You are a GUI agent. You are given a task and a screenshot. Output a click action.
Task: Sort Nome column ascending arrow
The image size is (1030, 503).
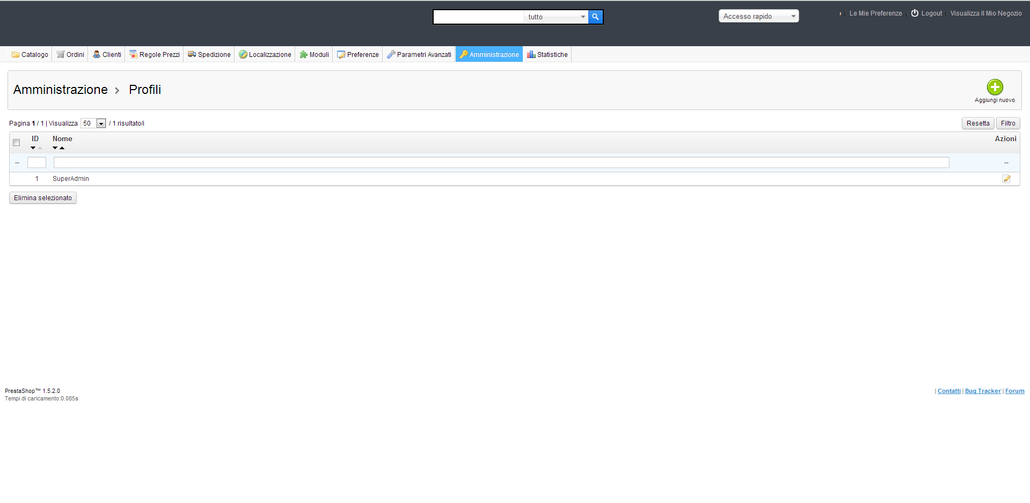(x=62, y=148)
